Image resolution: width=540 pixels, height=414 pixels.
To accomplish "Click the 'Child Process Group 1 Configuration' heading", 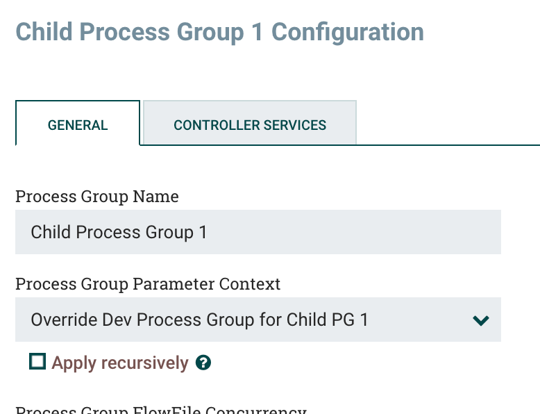I will pos(219,32).
